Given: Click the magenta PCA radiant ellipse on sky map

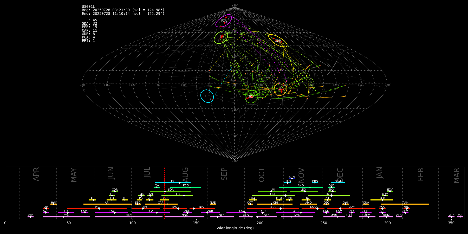Looking at the screenshot, I should 224,21.
